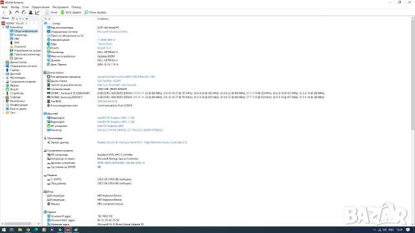The width and height of the screenshot is (415, 233).
Task: Open the DirectX 12.0 link
Action: [104, 48]
